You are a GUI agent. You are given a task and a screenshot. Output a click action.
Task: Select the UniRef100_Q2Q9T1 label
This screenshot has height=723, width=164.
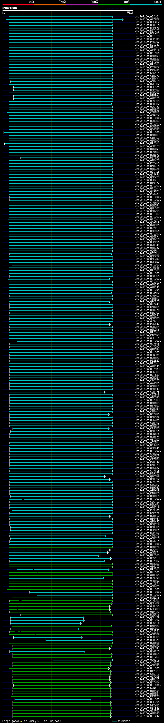click(147, 660)
